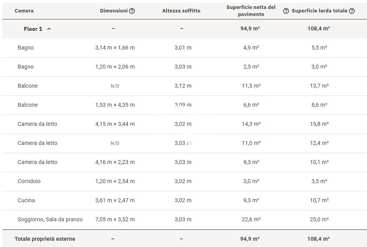
Task: Select Camera da letto with 14,3 m² area
Action: (37, 124)
